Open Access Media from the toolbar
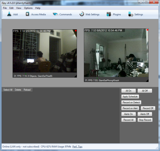 (x=36, y=14)
